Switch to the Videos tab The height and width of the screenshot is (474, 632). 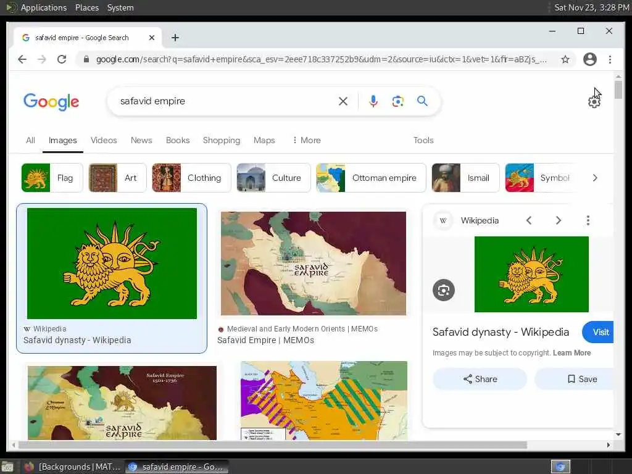tap(104, 140)
